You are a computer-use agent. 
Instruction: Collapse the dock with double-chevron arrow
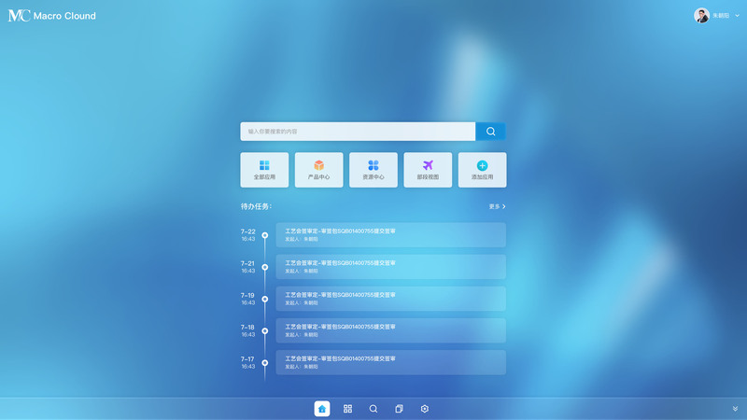(x=735, y=409)
